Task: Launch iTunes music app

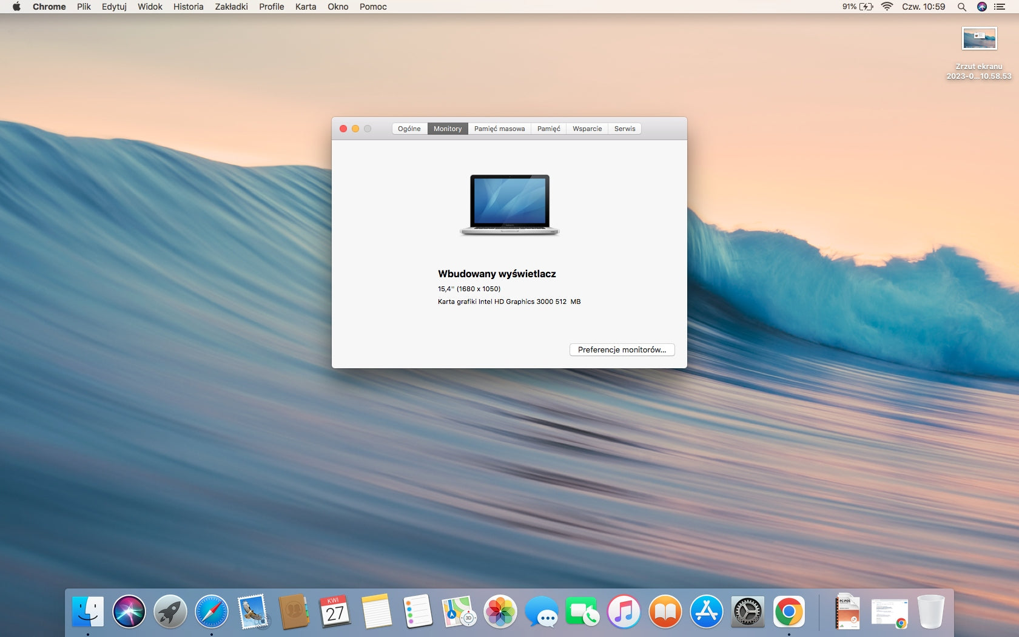Action: [624, 612]
